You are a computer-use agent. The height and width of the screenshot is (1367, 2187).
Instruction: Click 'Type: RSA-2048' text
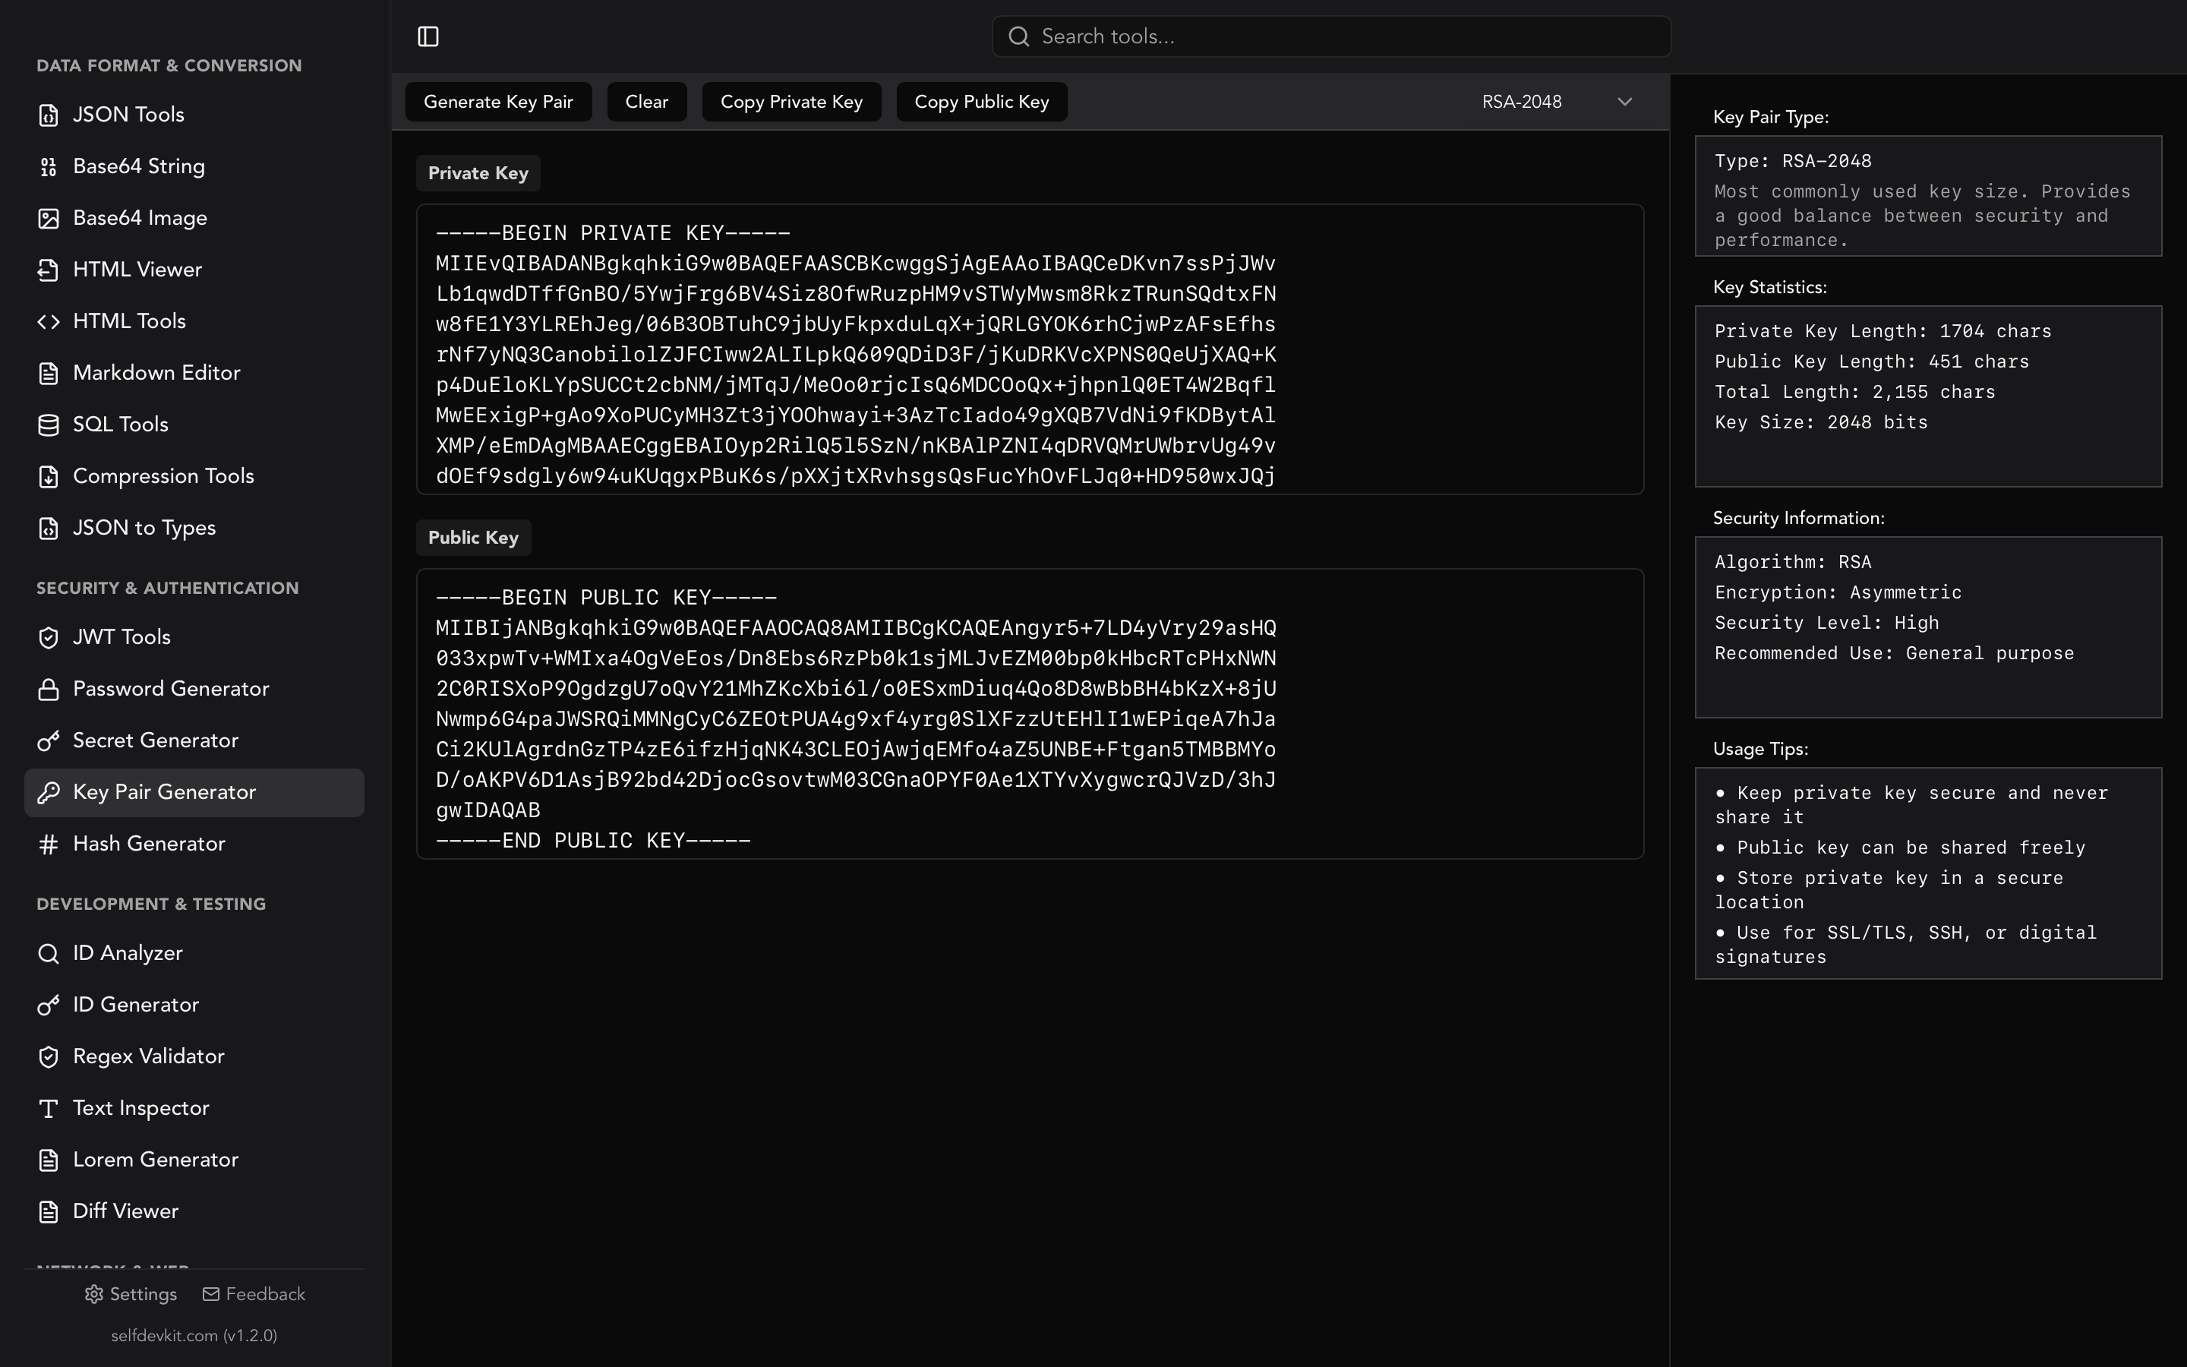pyautogui.click(x=1793, y=161)
